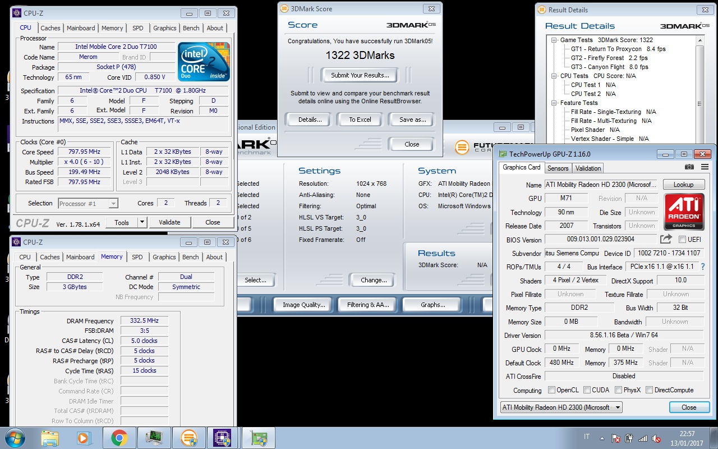Viewport: 718px width, 449px height.
Task: Click the Result Details vertical scrollbar
Action: [x=699, y=90]
